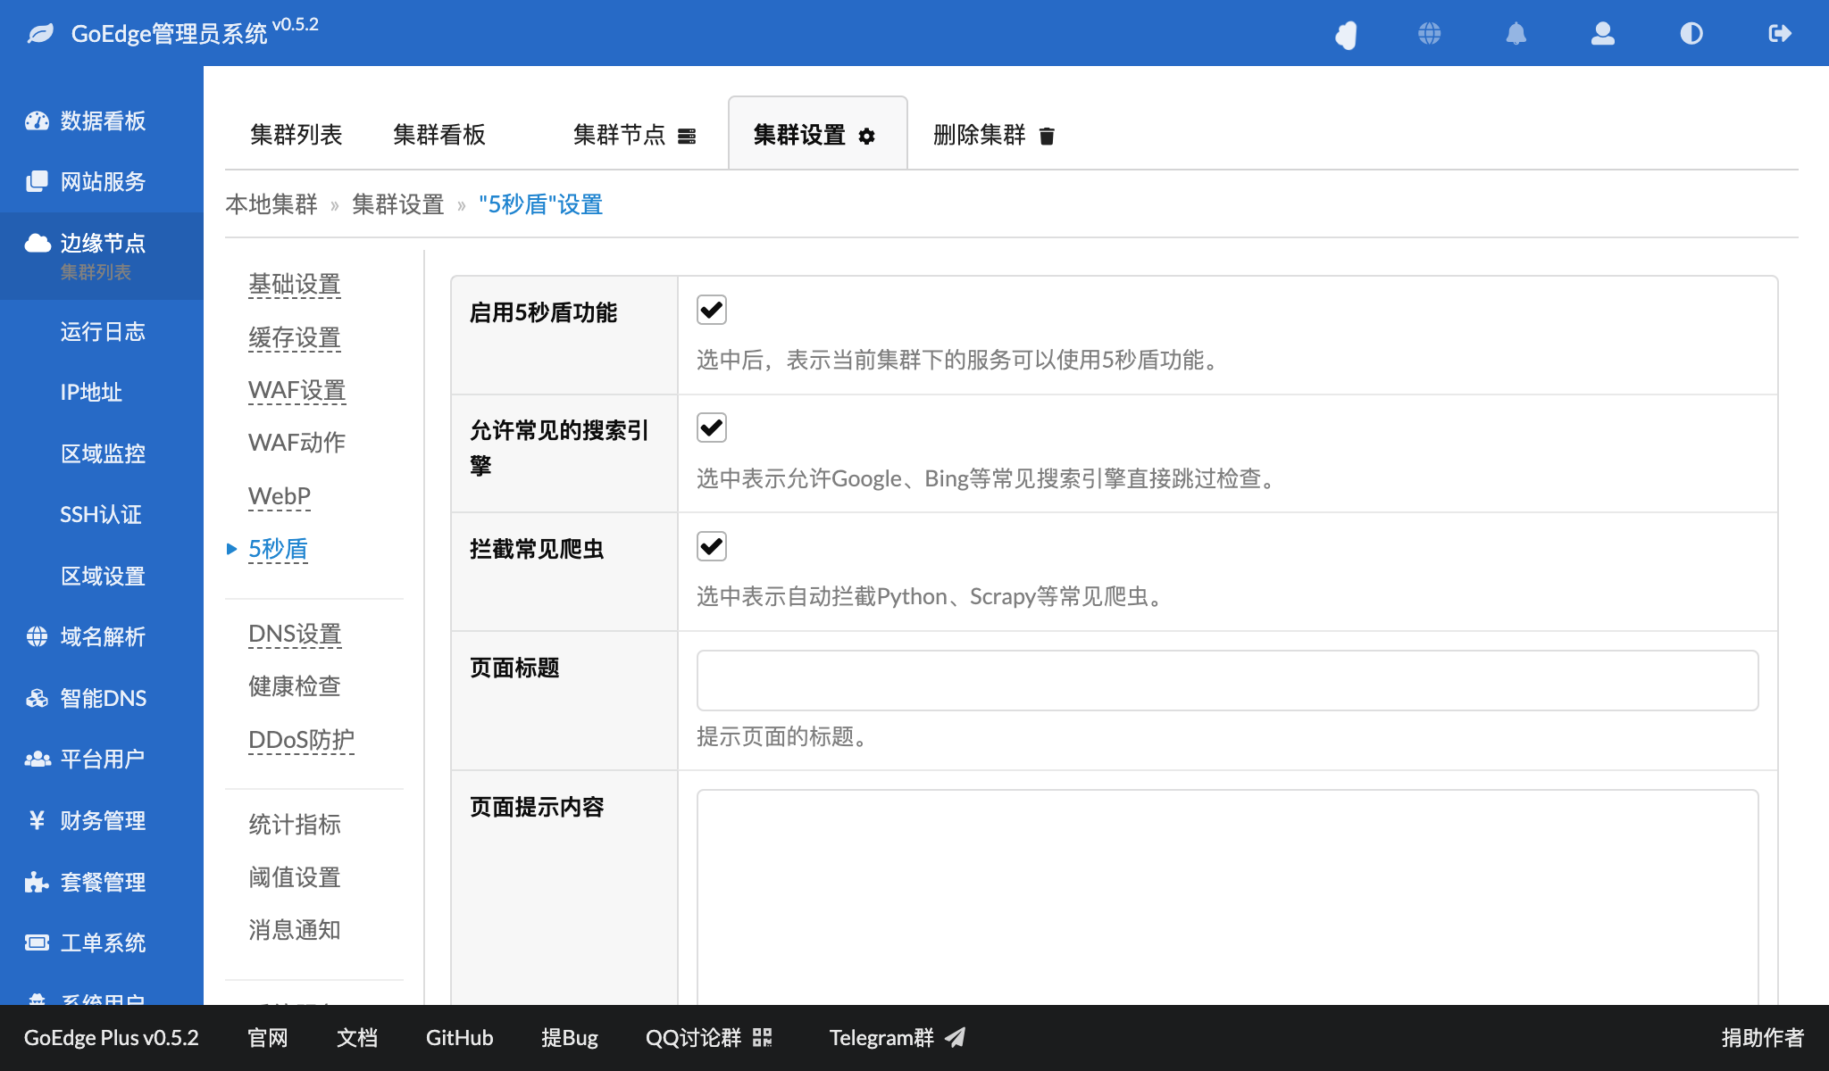Click the 边缘节点 cloud icon
Viewport: 1829px width, 1071px height.
click(37, 243)
